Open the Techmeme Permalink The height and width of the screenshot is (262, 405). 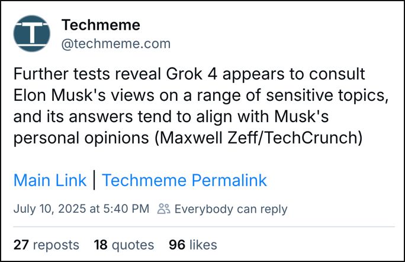(x=184, y=180)
